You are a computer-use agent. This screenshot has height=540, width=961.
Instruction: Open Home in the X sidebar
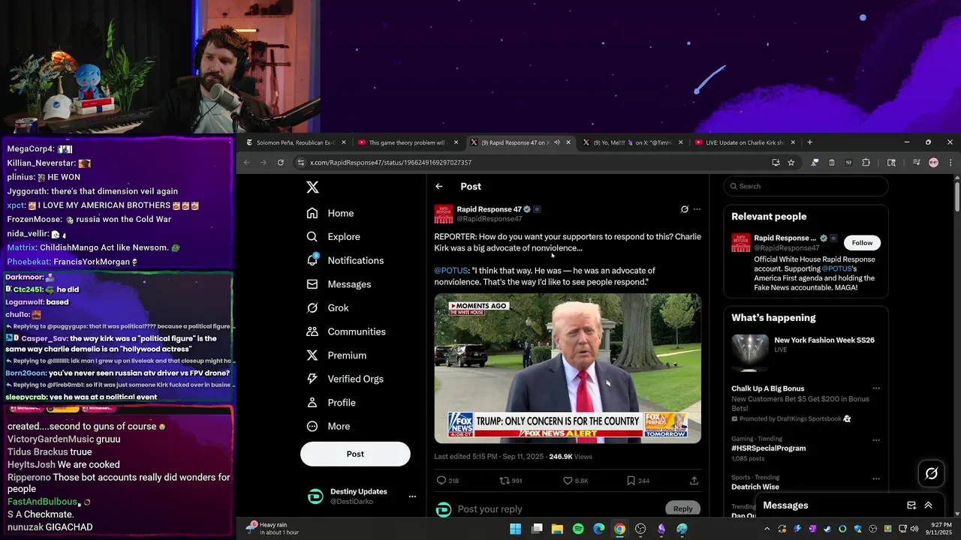[330, 213]
